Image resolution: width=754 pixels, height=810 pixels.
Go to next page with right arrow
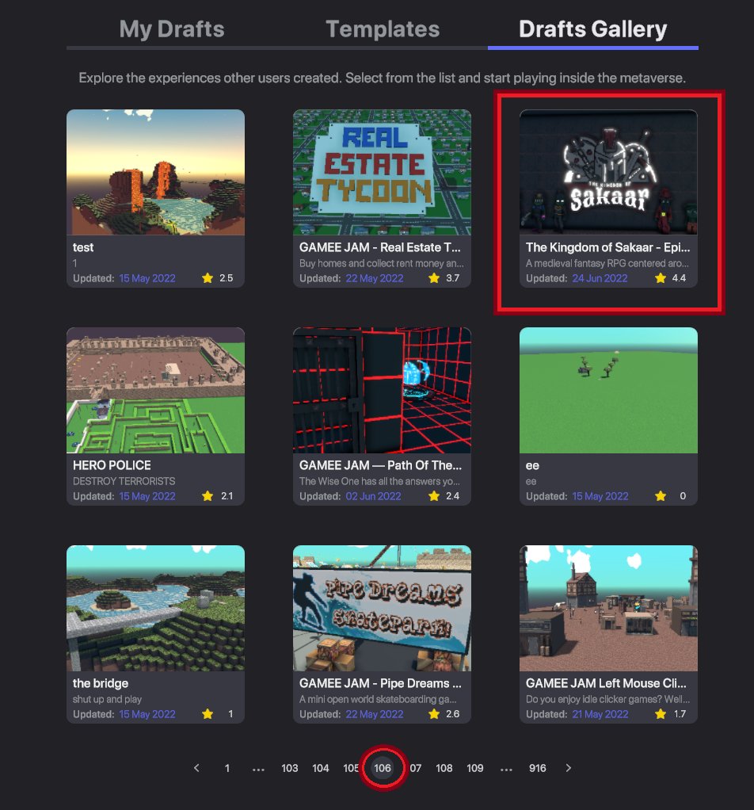[568, 768]
